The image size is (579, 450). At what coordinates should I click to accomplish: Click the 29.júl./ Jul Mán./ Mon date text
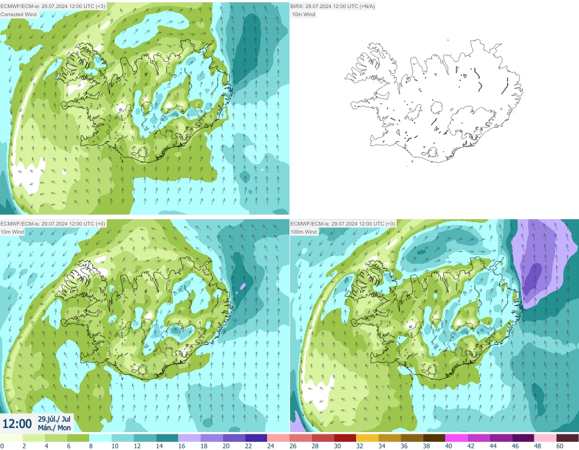coord(54,423)
